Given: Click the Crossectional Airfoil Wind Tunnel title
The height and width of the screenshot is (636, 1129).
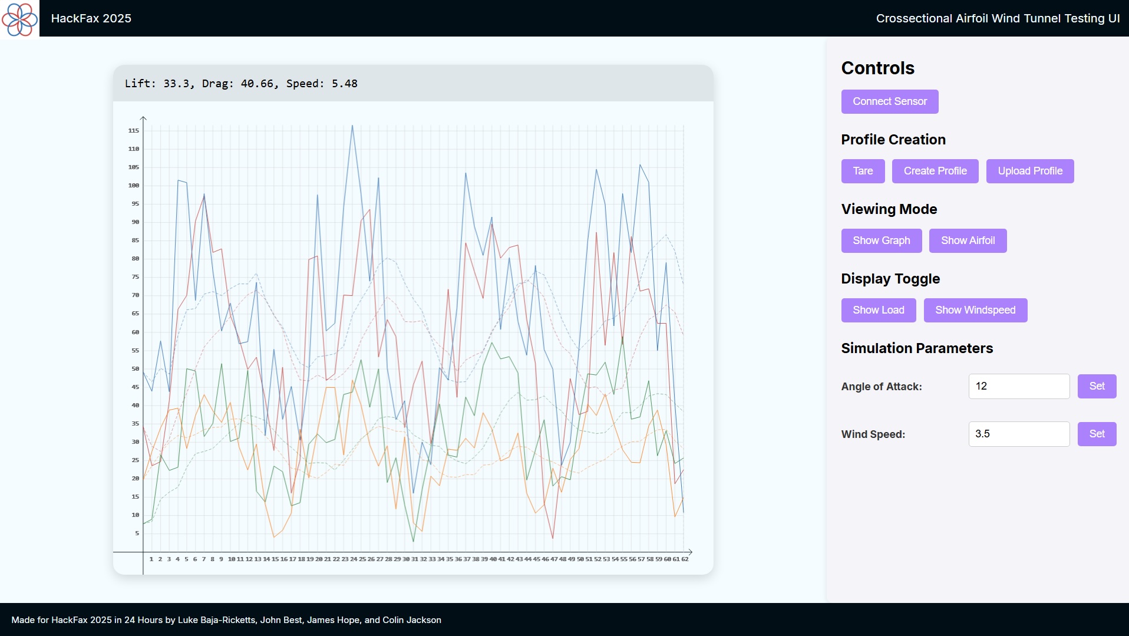Looking at the screenshot, I should click(998, 18).
